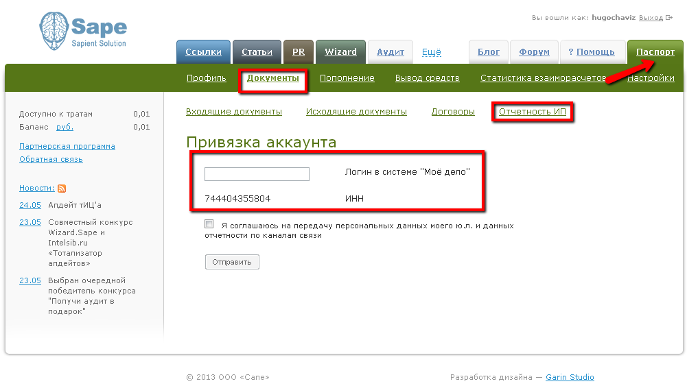Open the 24.05 news date link
The width and height of the screenshot is (687, 386).
pyautogui.click(x=30, y=205)
